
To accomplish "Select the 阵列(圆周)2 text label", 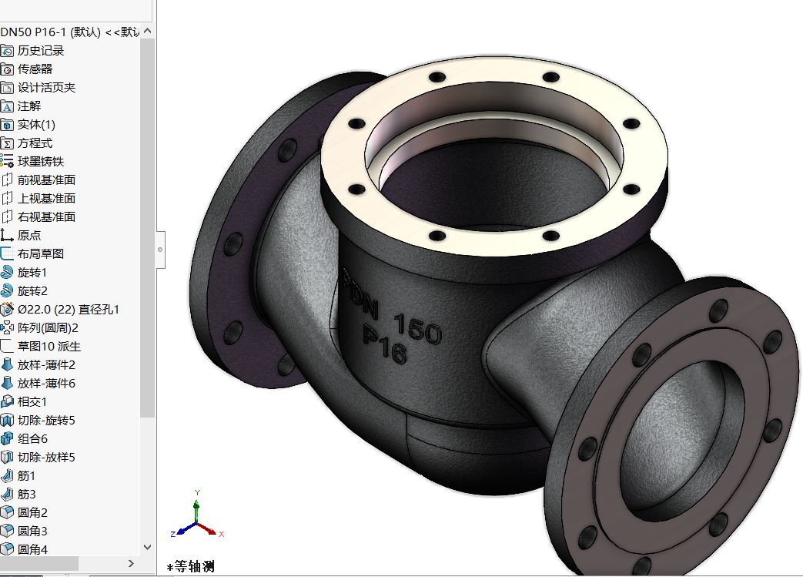I will [x=49, y=327].
